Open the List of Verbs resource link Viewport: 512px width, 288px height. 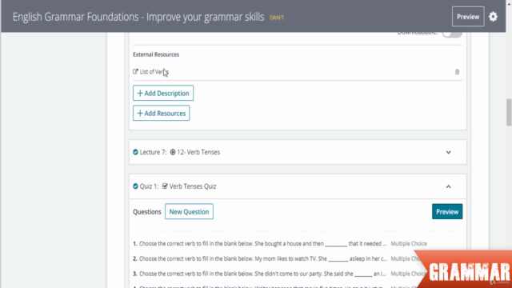tap(154, 72)
